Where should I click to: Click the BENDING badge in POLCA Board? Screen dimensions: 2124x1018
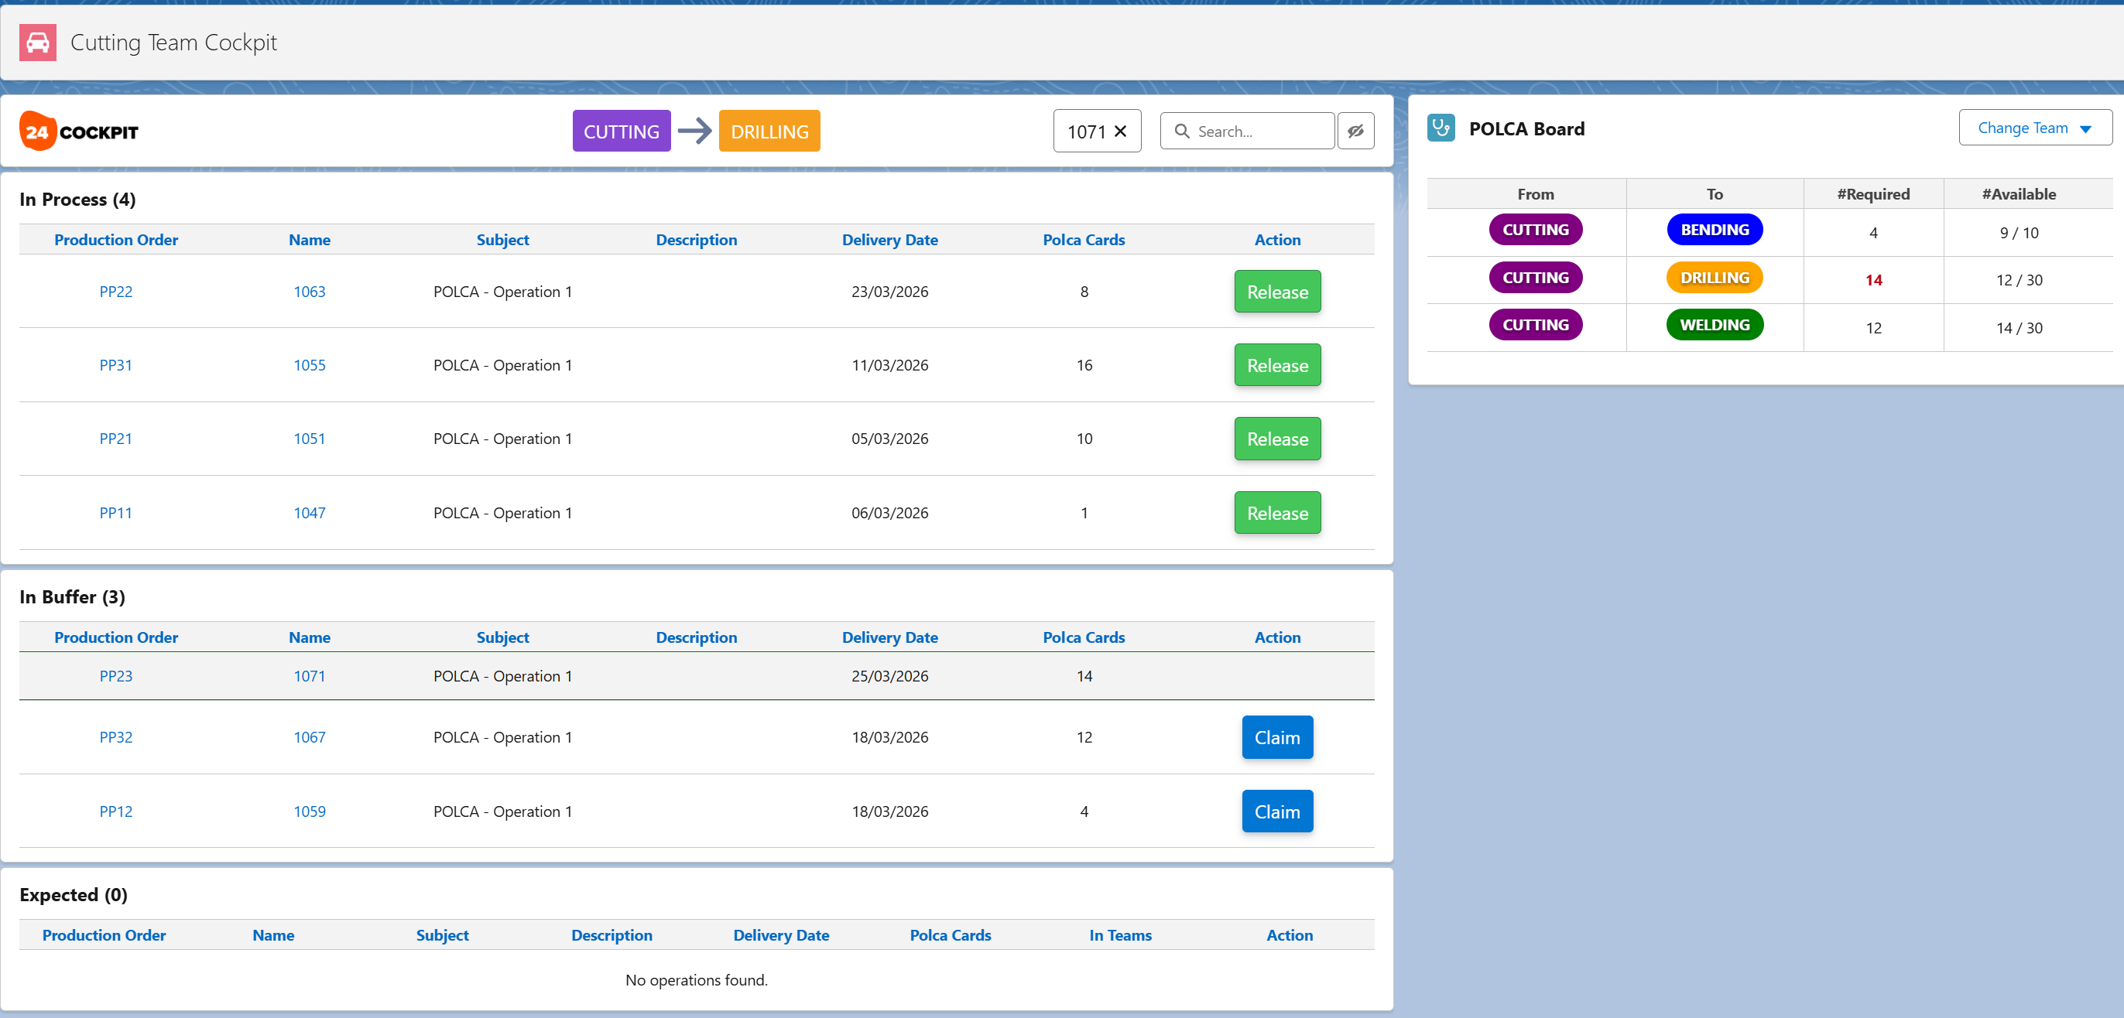(1715, 230)
